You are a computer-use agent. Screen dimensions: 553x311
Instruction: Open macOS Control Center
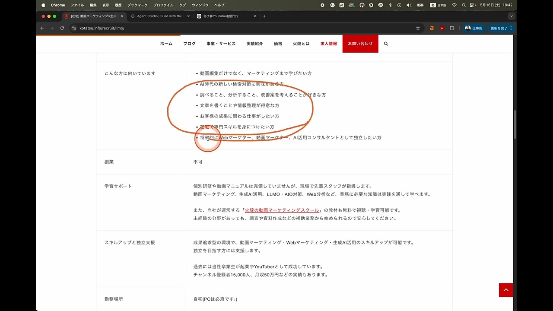(x=473, y=5)
